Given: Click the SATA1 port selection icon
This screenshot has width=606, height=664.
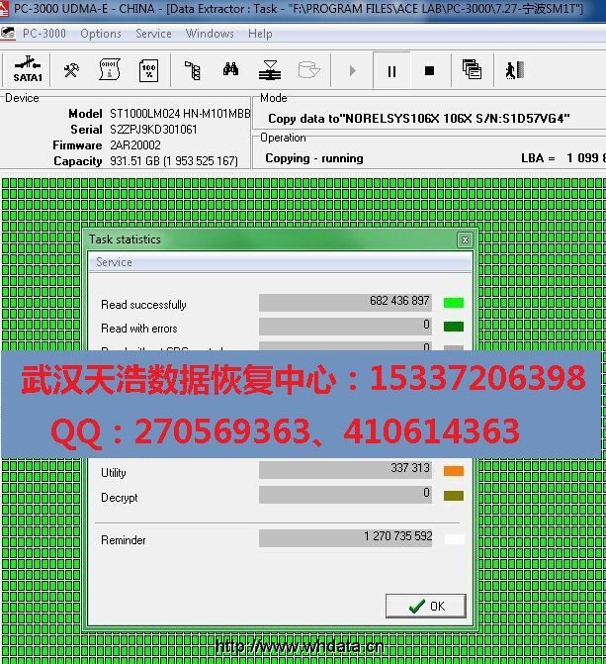Looking at the screenshot, I should pos(28,69).
